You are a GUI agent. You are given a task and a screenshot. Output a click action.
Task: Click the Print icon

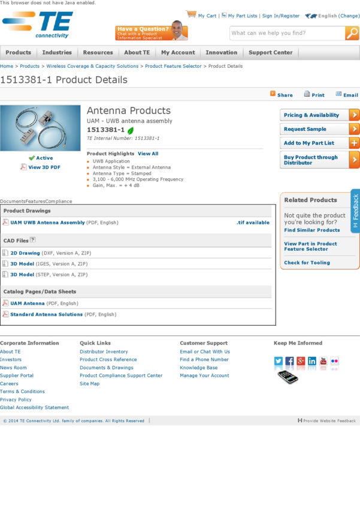(307, 94)
